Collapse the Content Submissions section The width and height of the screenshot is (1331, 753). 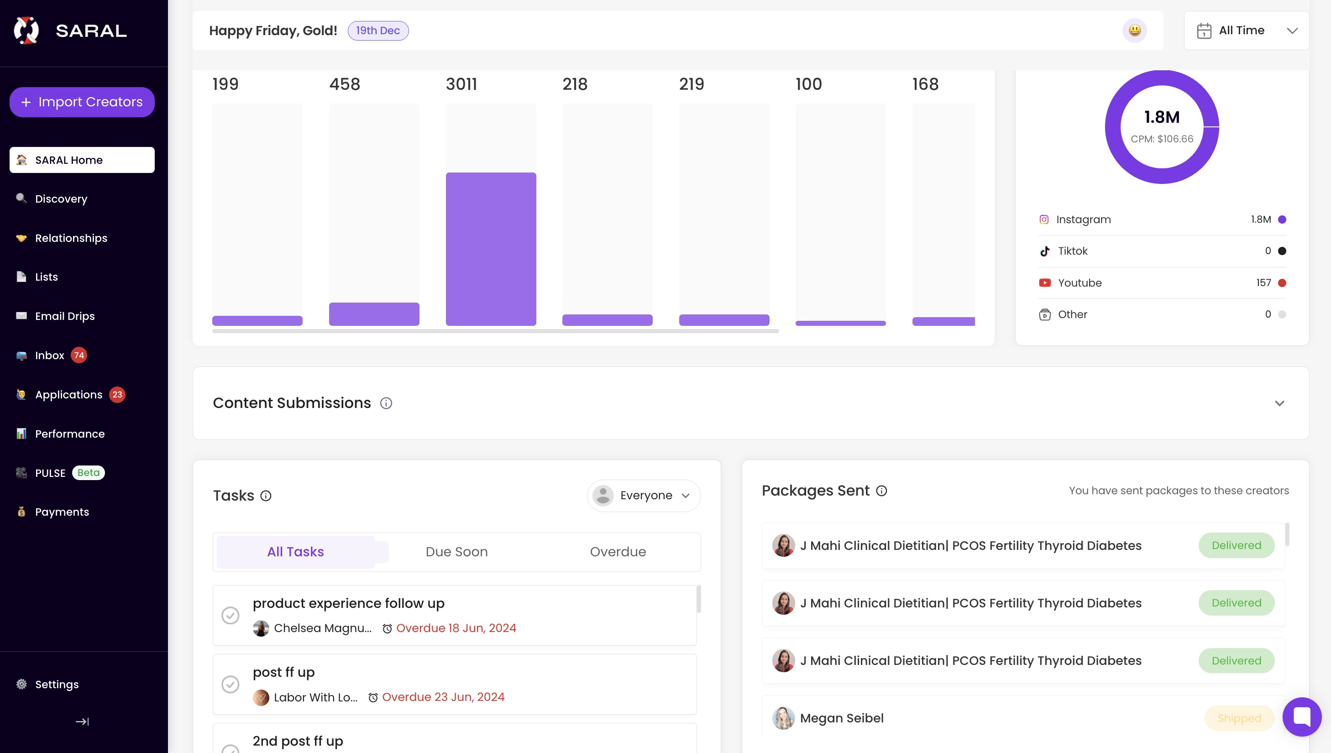tap(1280, 403)
